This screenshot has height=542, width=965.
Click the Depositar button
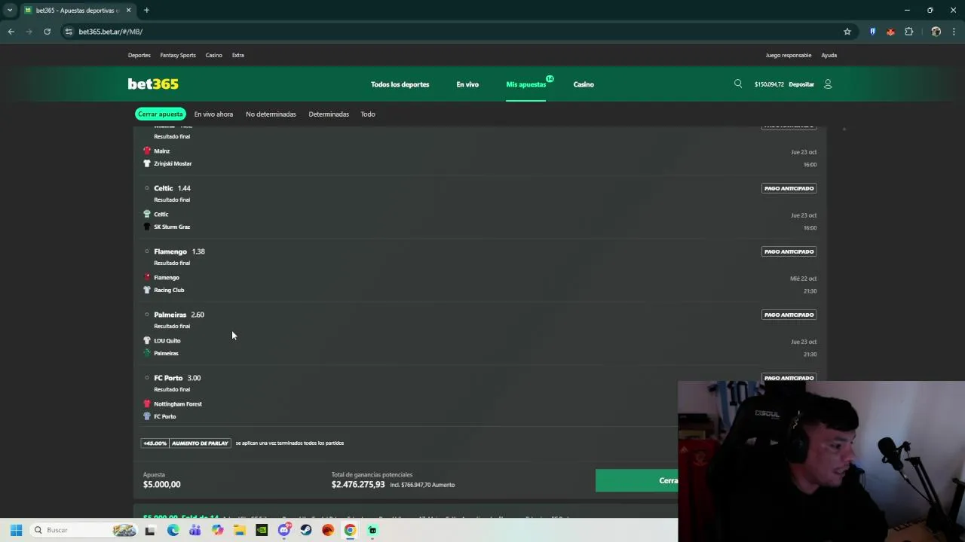point(801,84)
